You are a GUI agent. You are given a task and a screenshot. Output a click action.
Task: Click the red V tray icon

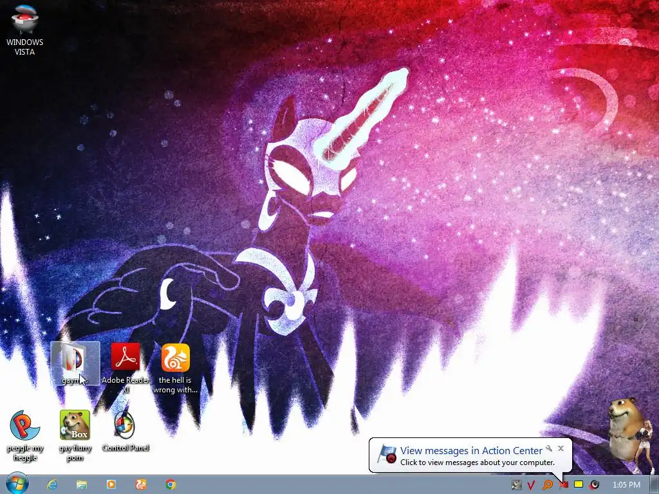tap(531, 485)
